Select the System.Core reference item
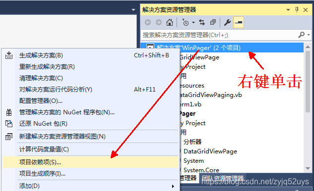Image resolution: width=314 pixels, height=191 pixels. point(201,170)
